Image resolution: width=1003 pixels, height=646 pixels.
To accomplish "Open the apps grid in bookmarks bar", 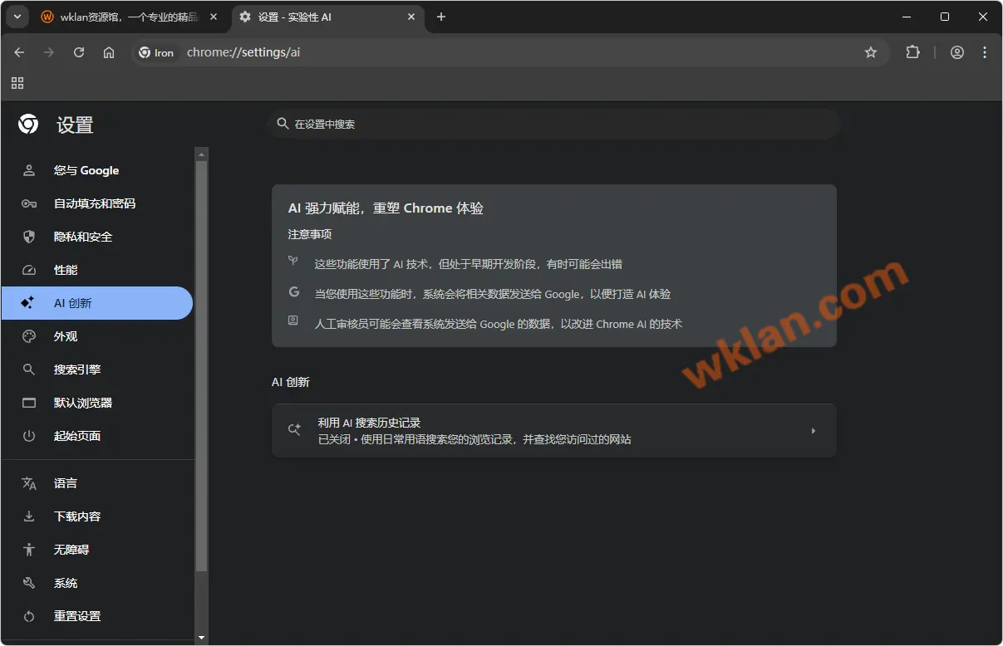I will coord(17,83).
